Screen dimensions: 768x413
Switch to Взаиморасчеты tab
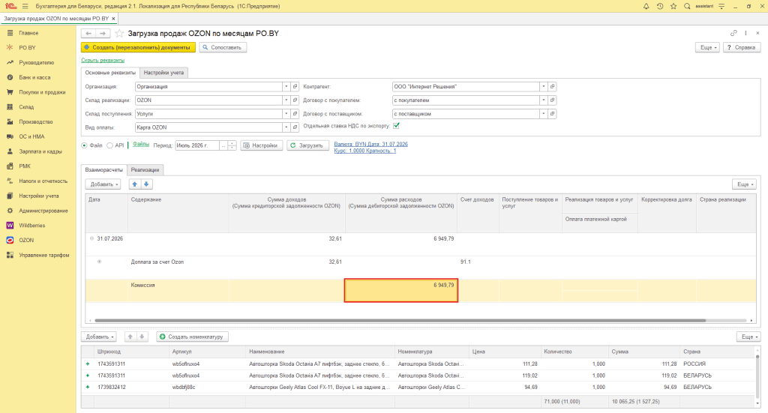click(103, 170)
